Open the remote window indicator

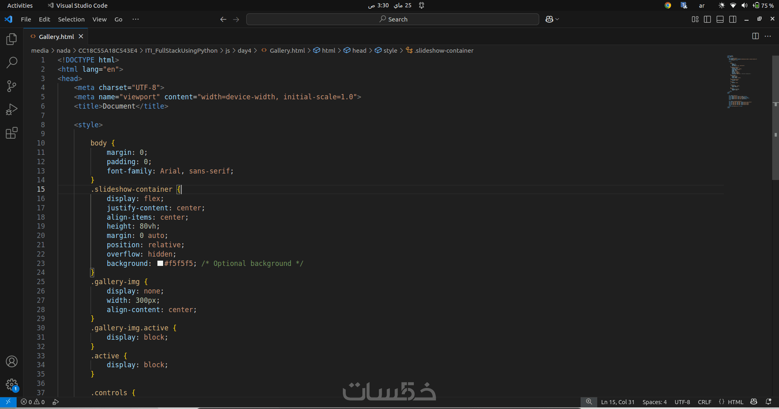[x=8, y=402]
